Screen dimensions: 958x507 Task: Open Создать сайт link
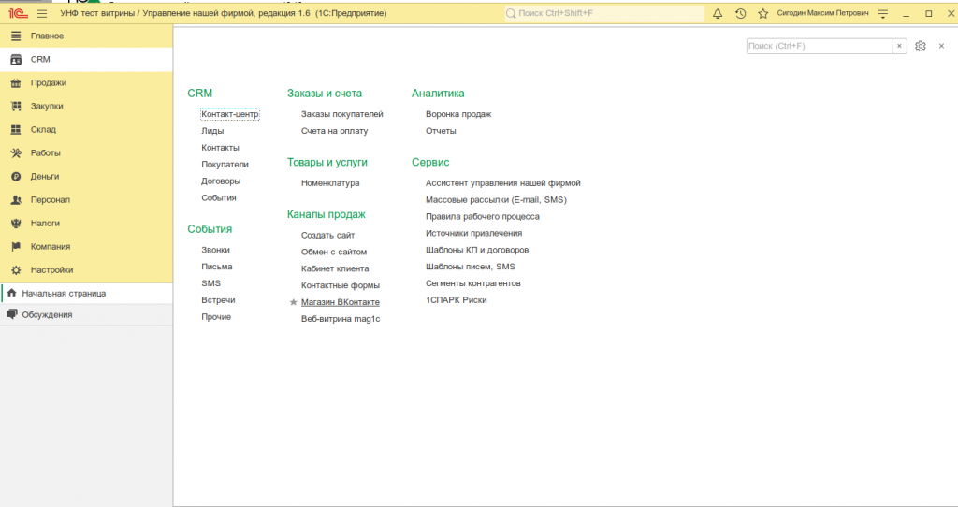[327, 235]
